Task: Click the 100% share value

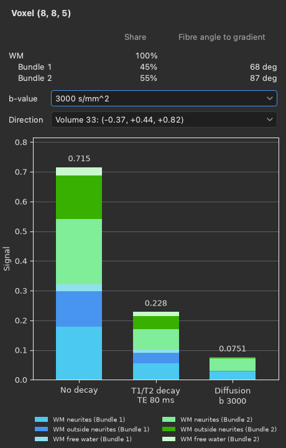Action: (147, 56)
